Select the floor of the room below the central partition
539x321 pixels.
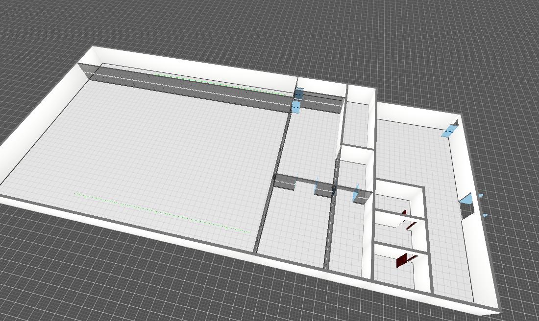pyautogui.click(x=294, y=225)
